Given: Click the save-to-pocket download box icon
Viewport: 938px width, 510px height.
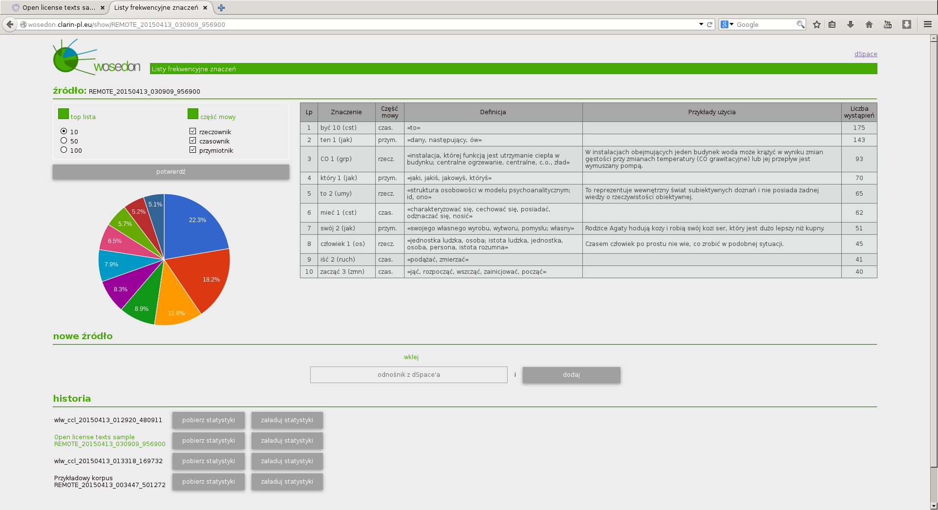Looking at the screenshot, I should point(906,24).
